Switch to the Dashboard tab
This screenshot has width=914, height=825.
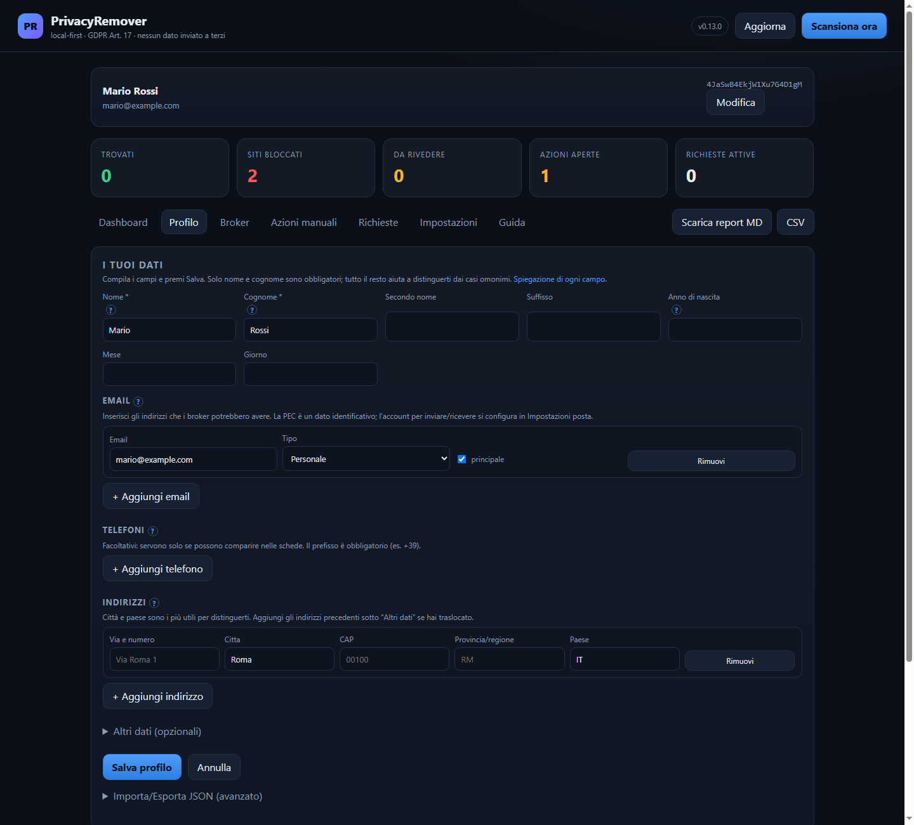tap(123, 222)
